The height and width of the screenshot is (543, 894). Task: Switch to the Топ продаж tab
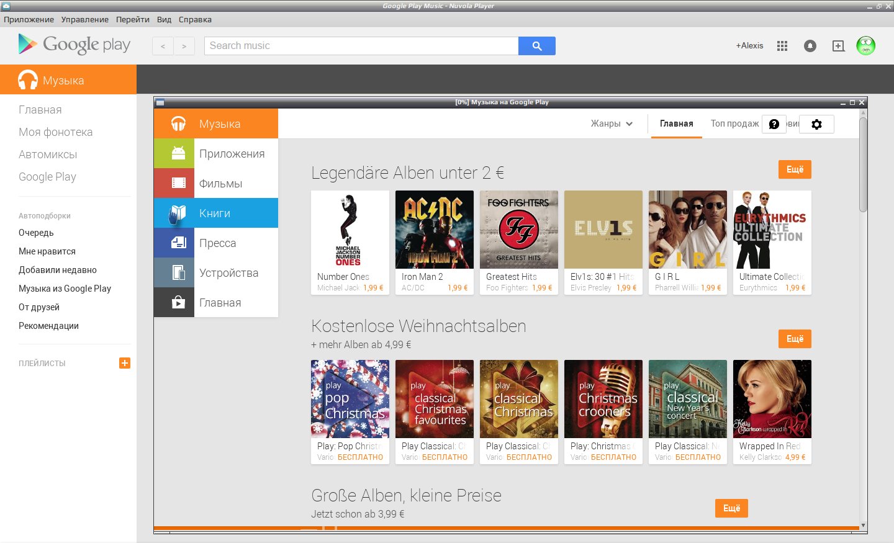click(734, 123)
